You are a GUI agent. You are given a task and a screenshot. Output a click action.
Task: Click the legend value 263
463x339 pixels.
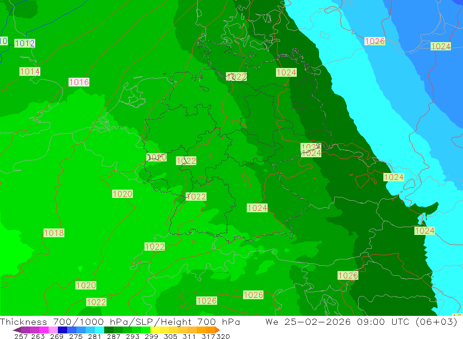coord(38,336)
